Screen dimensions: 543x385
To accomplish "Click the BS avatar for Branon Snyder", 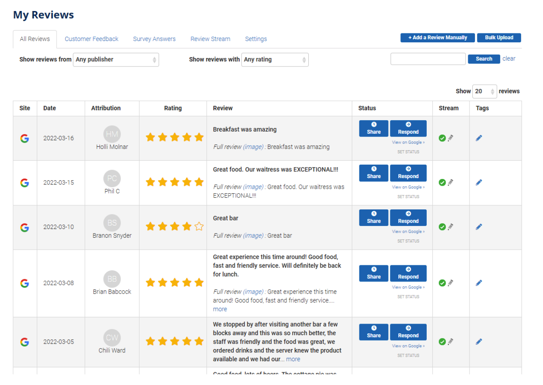I will pyautogui.click(x=112, y=223).
